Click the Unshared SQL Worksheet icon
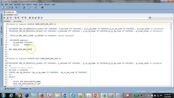Image resolution: width=174 pixels, height=98 pixels. pos(30,18)
